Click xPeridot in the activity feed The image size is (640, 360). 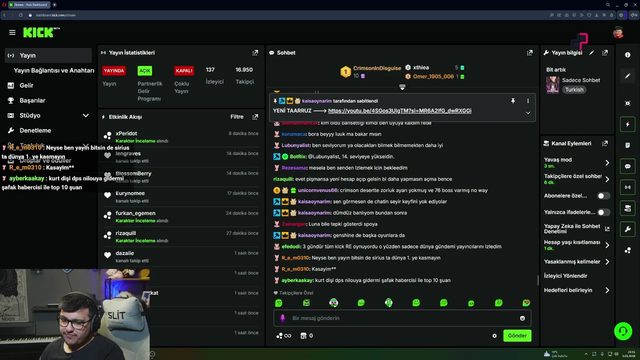126,133
